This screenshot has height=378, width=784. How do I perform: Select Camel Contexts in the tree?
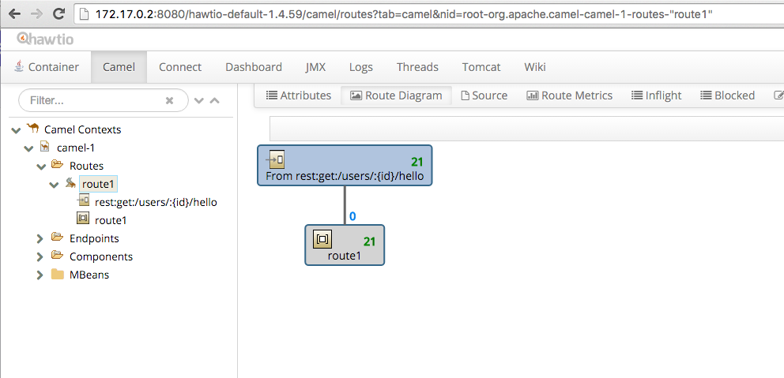click(x=82, y=130)
